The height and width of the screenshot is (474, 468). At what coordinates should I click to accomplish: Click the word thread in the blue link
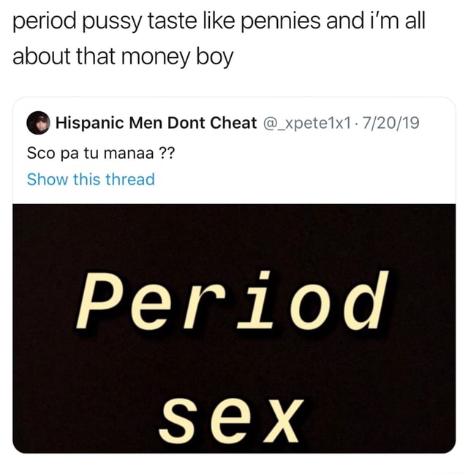(x=130, y=179)
